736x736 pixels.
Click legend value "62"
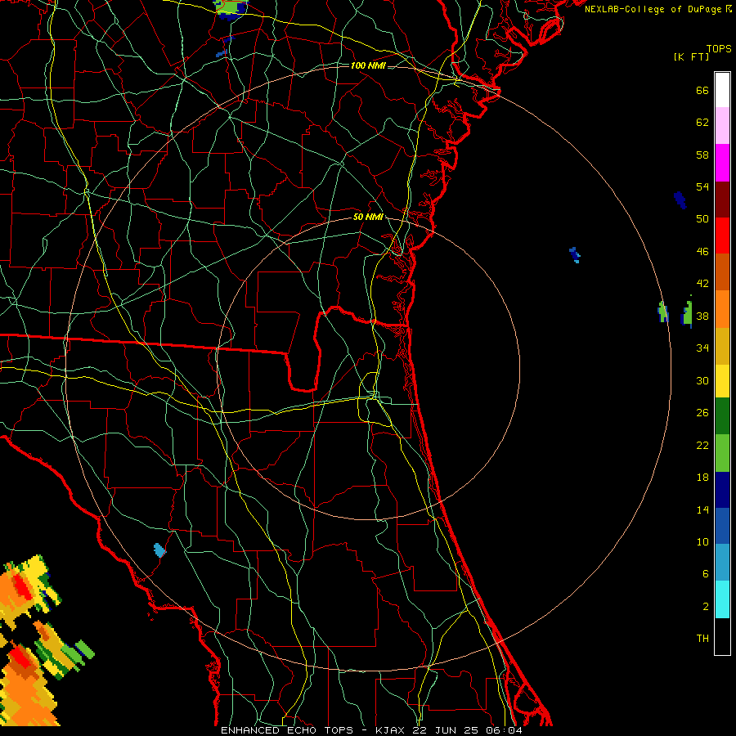pos(702,123)
